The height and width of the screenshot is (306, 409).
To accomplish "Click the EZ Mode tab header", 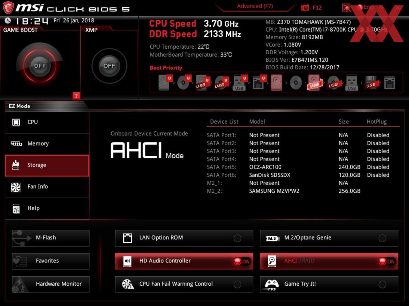I will (20, 106).
